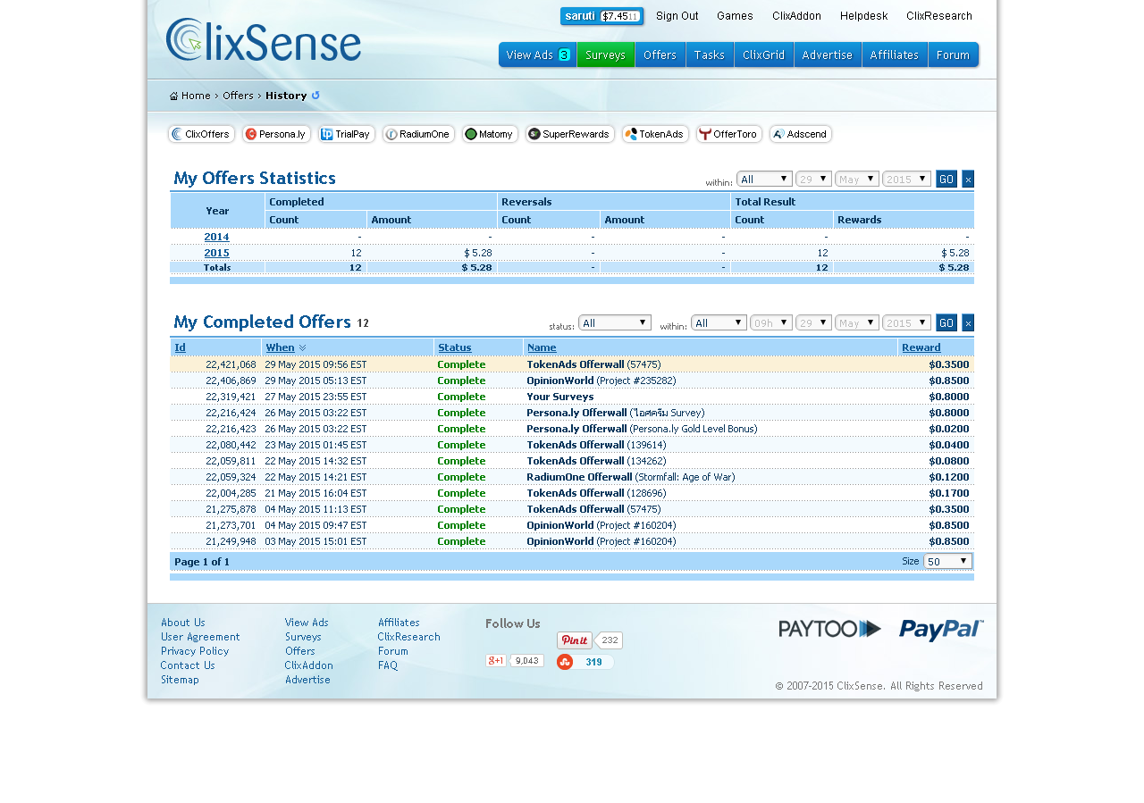Click 'Page 1 of 1' pagination text

(x=202, y=562)
